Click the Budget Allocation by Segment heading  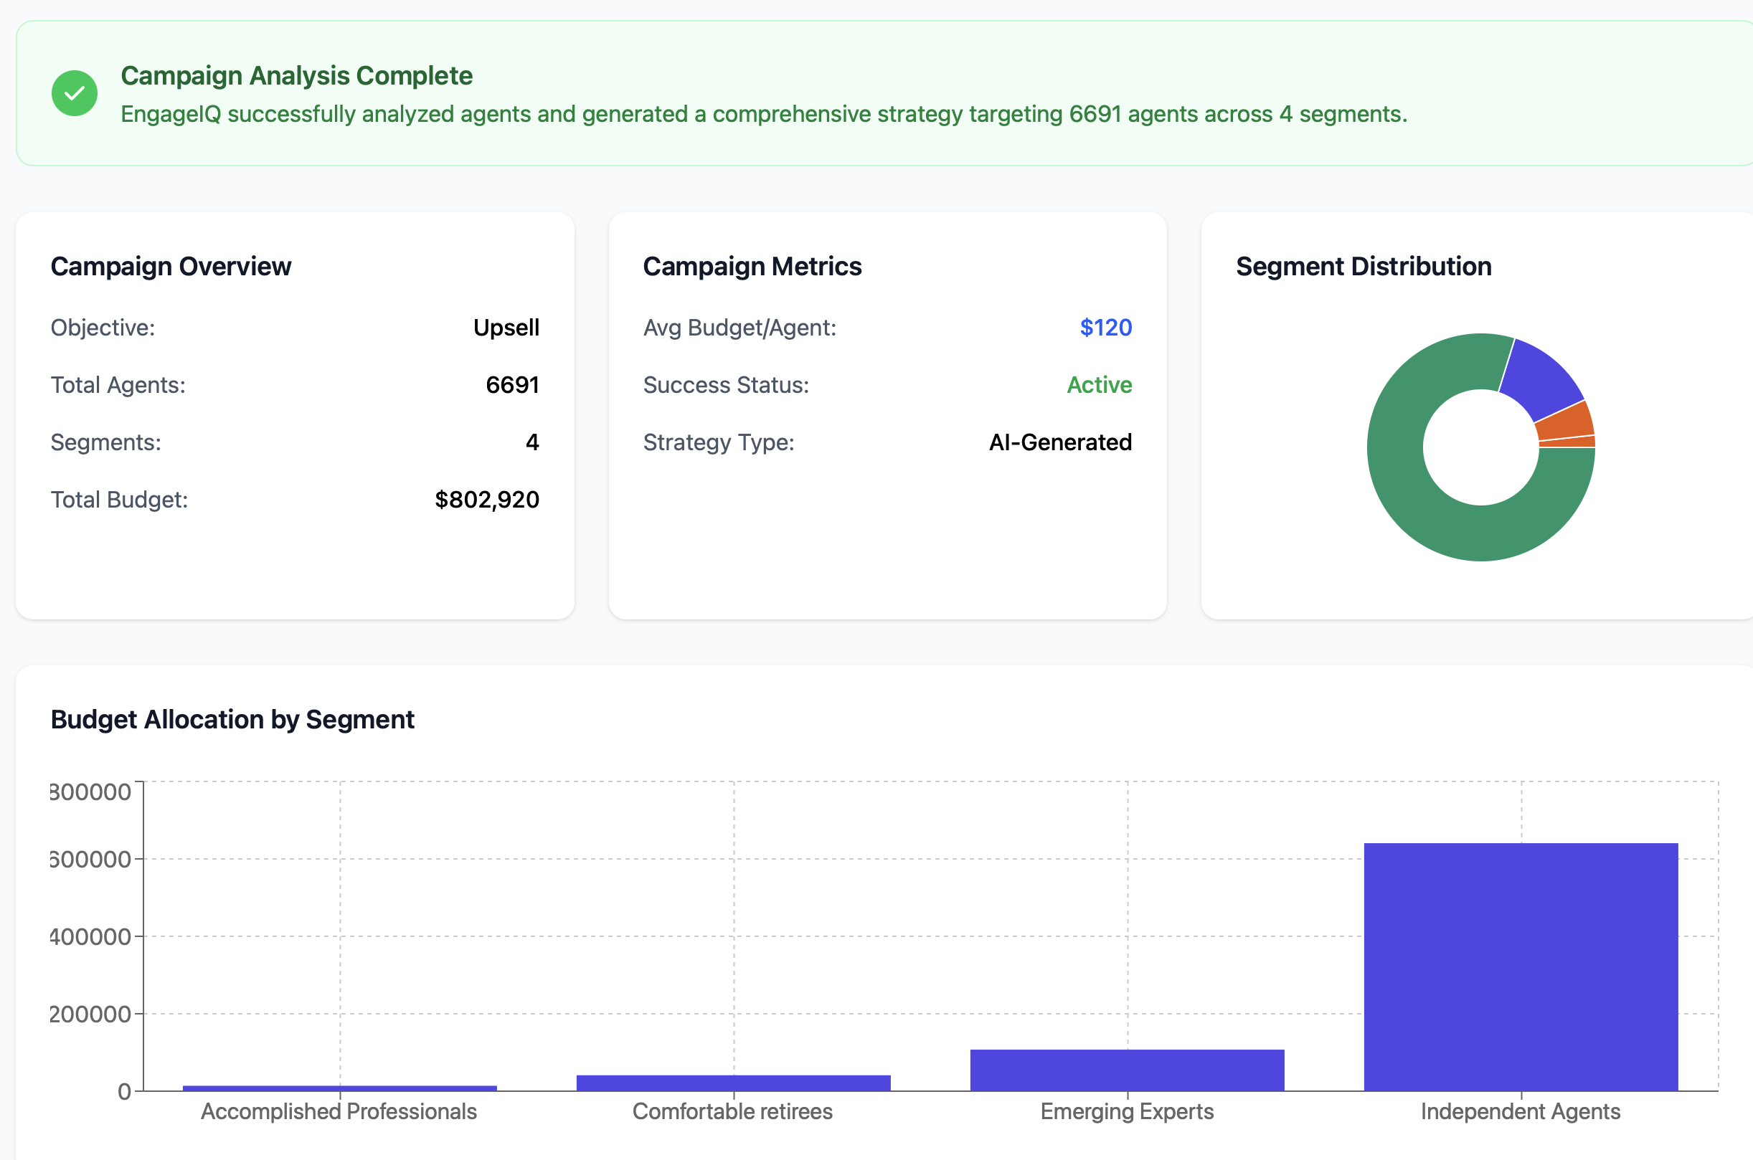tap(232, 719)
